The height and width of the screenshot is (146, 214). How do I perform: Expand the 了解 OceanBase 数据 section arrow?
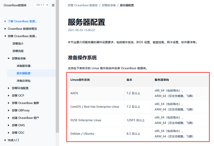[x=5, y=21]
